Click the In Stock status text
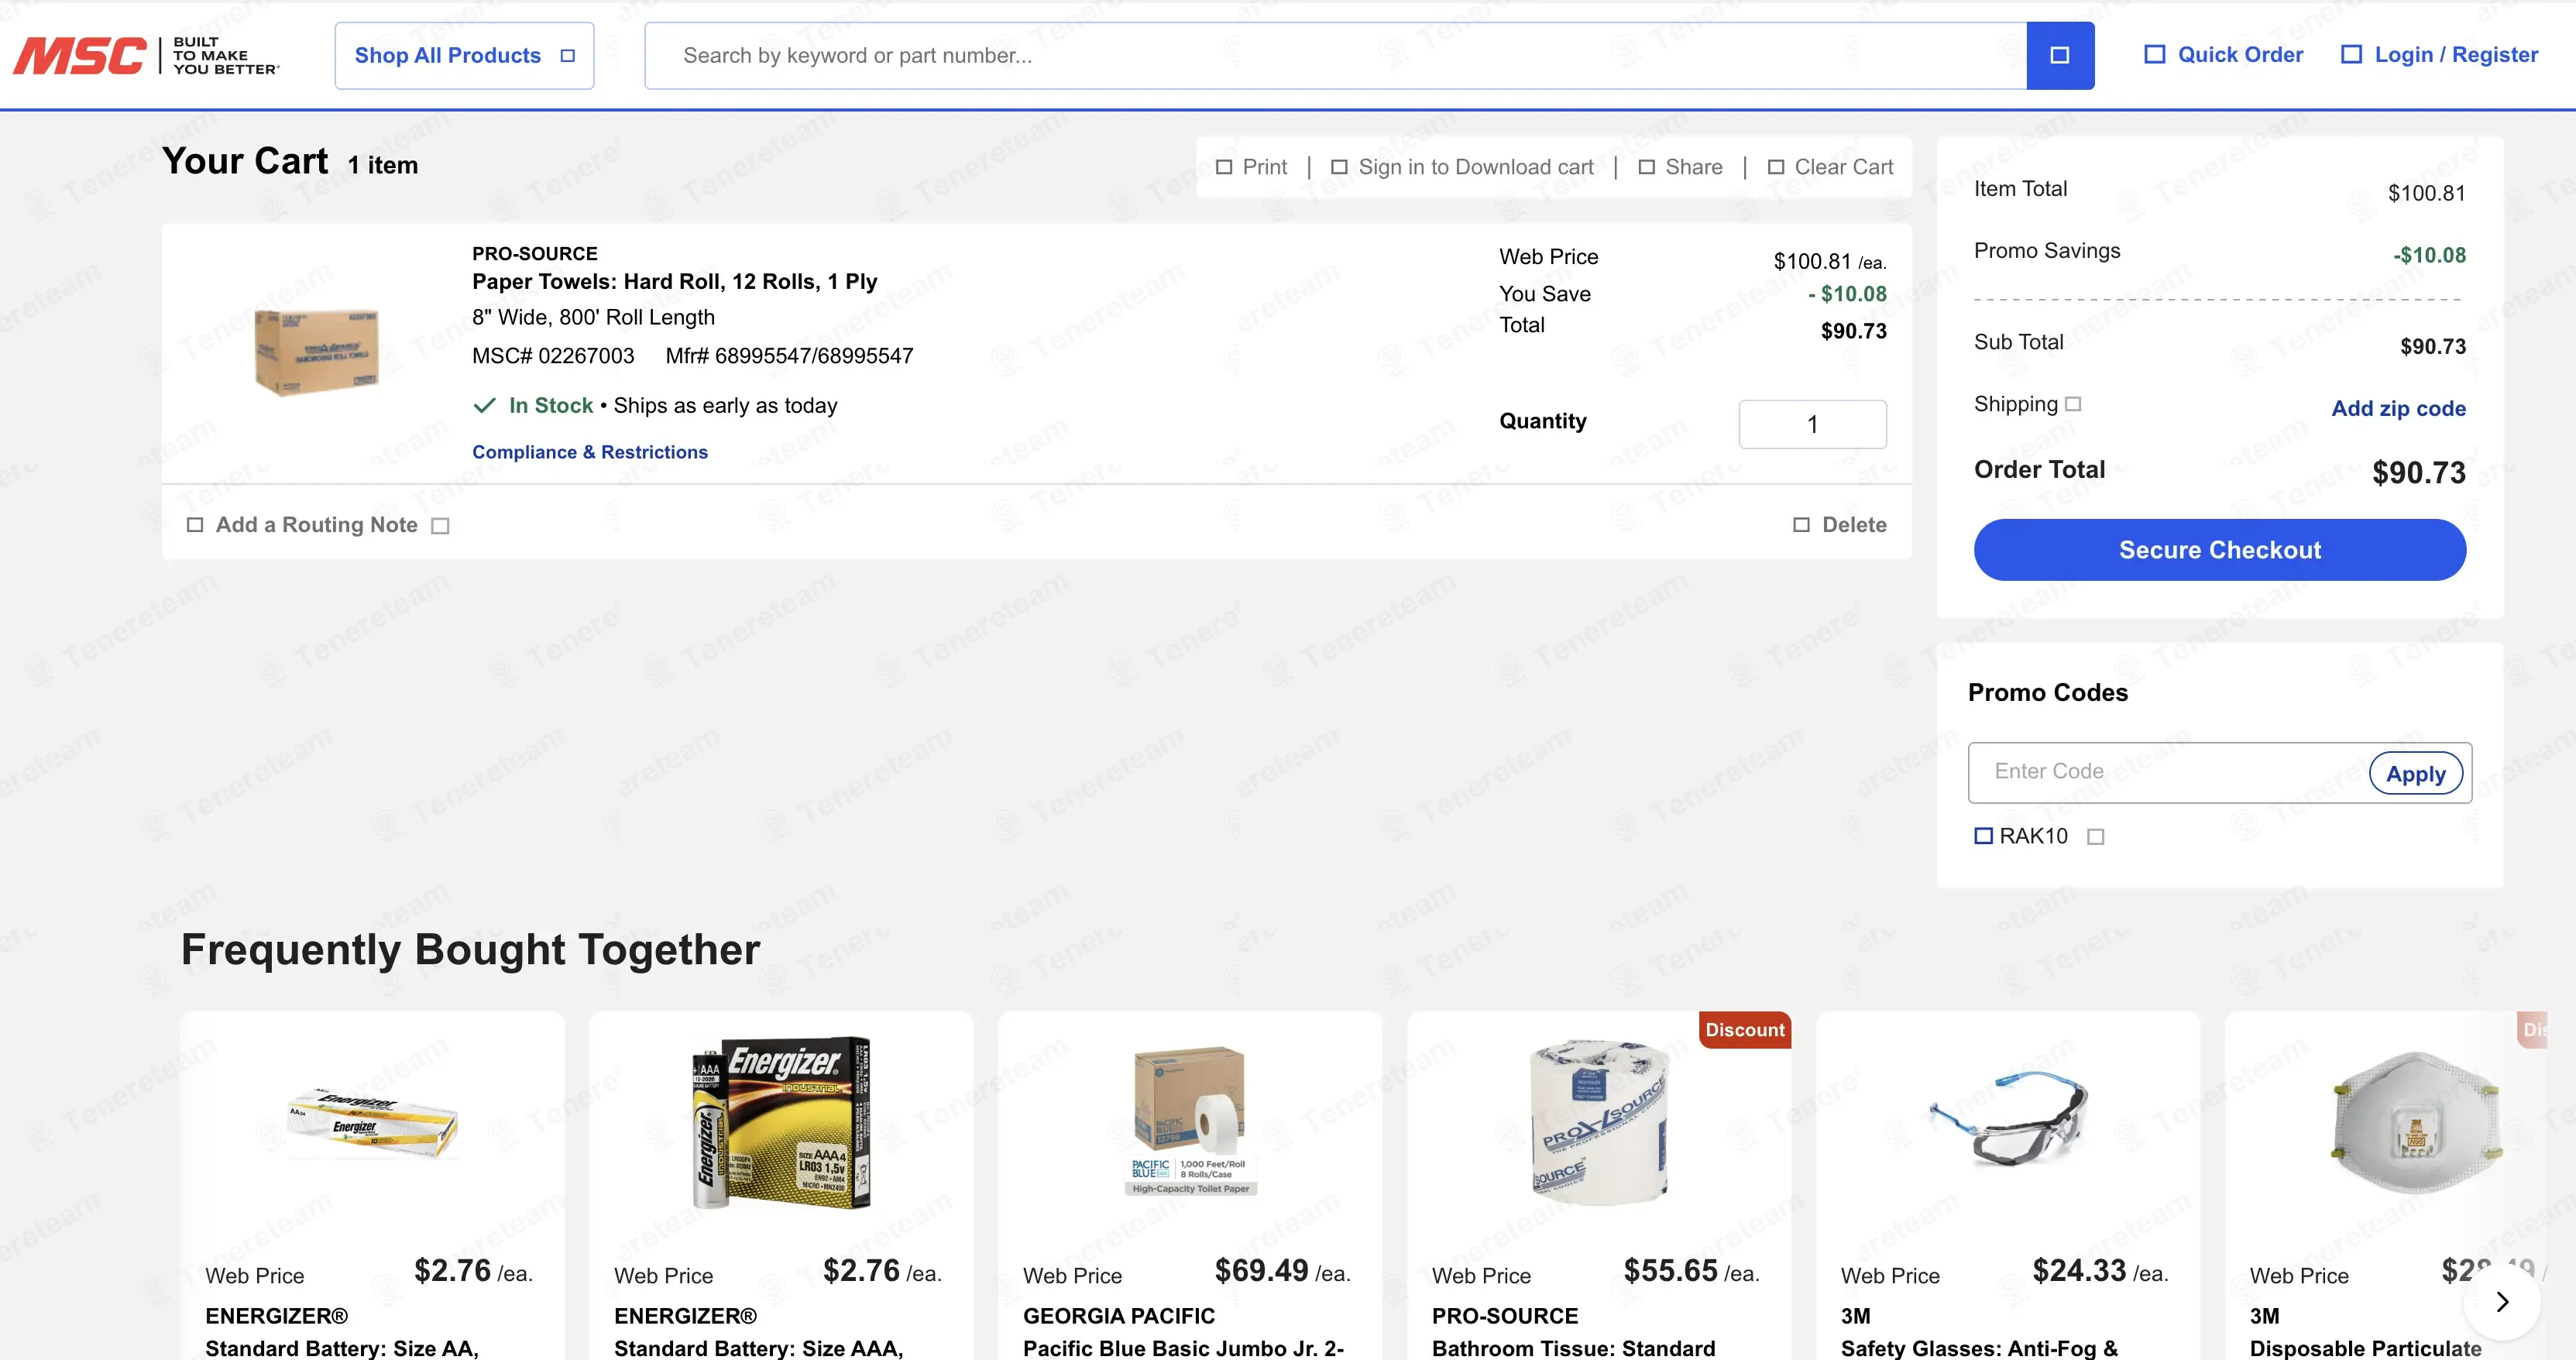Viewport: 2576px width, 1360px height. point(551,405)
